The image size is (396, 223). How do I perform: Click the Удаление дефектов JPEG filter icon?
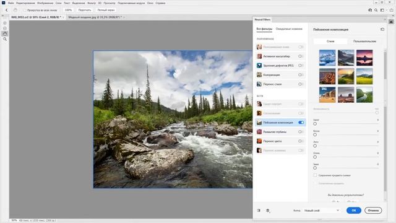(x=259, y=66)
